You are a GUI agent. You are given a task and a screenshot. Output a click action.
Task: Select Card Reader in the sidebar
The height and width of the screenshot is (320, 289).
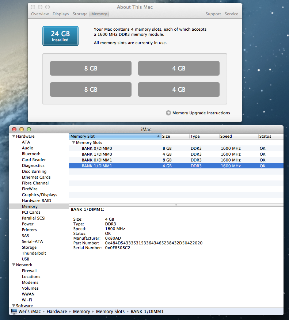(34, 160)
